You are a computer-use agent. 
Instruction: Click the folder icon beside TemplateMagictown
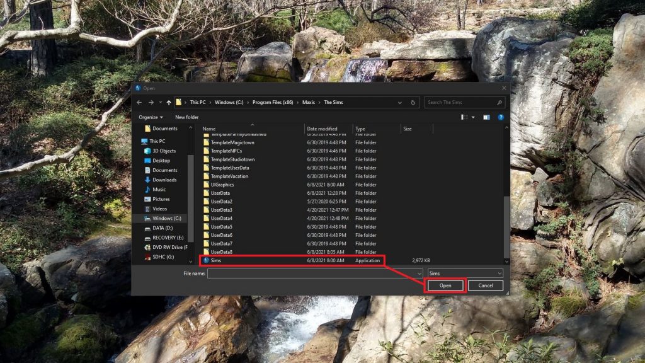pos(206,142)
